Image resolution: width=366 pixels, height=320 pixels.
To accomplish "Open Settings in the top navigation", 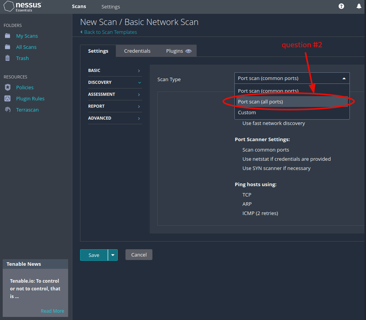I will click(x=110, y=7).
